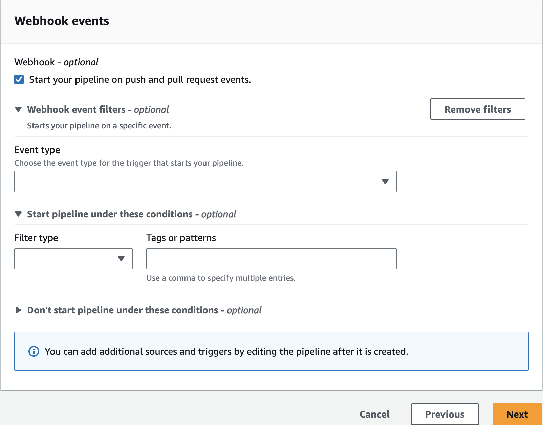Focus the Tags or patterns input field
Screen dimensions: 543x425
(x=271, y=259)
